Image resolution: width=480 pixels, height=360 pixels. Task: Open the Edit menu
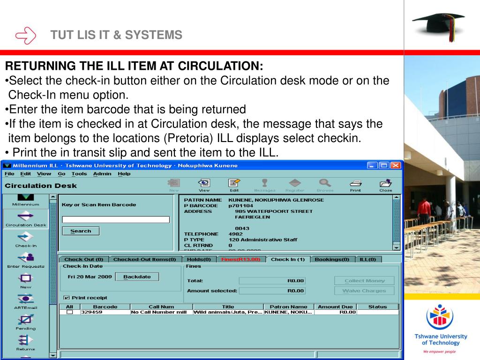pyautogui.click(x=26, y=173)
